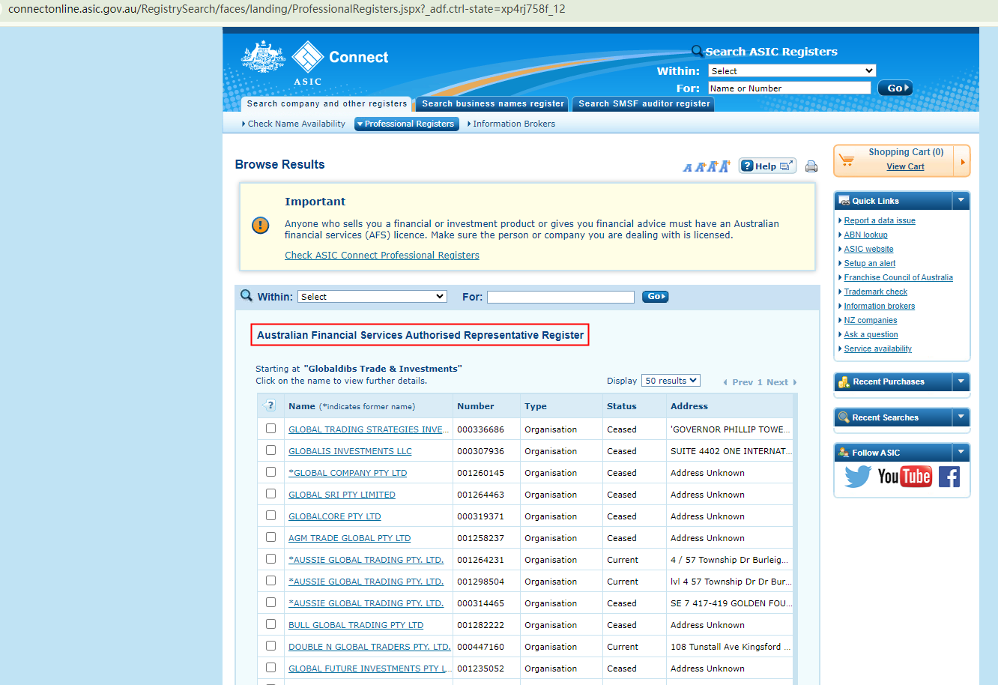This screenshot has width=998, height=685.
Task: Click the browser address bar URL
Action: click(x=287, y=9)
